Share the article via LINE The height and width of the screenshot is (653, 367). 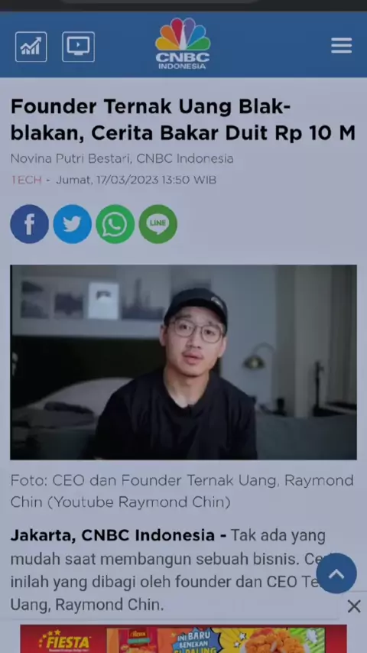[x=158, y=224]
